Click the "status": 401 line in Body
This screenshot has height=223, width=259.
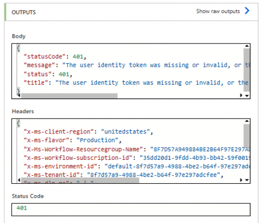(48, 74)
